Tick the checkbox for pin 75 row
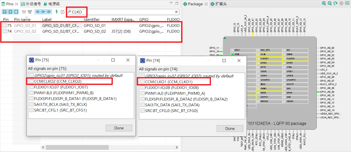This screenshot has height=152, width=351. pyautogui.click(x=4, y=25)
